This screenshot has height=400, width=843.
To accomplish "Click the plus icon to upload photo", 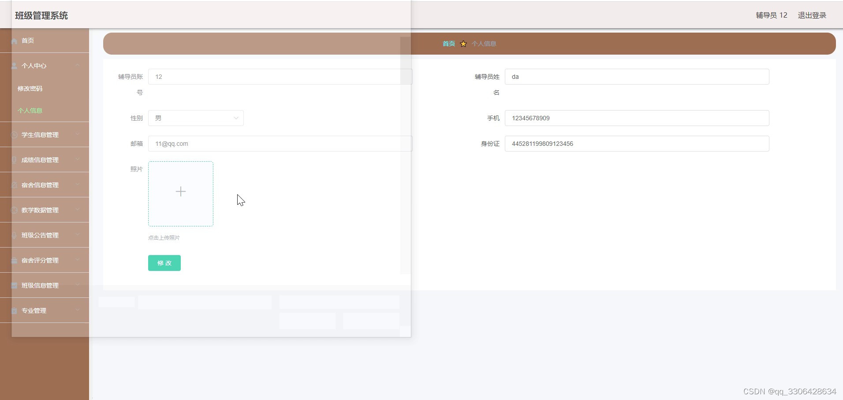I will click(181, 191).
